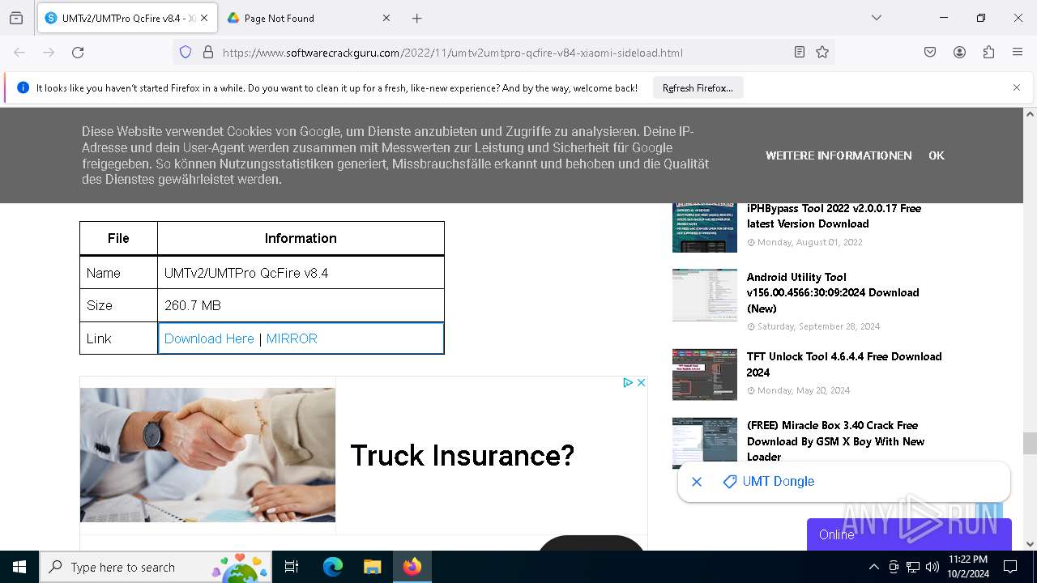The width and height of the screenshot is (1037, 583).
Task: Switch to the Page Not Found tab
Action: [308, 18]
